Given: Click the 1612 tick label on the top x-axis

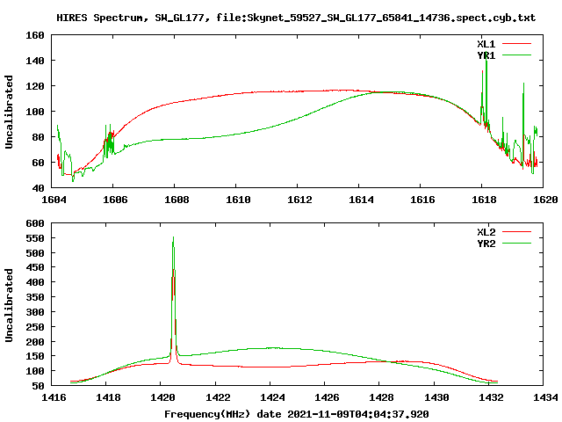Looking at the screenshot, I should pyautogui.click(x=299, y=200).
